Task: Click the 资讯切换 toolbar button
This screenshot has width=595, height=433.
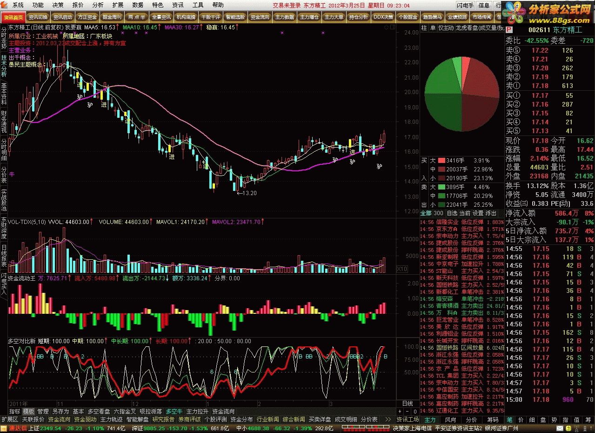Action: click(x=38, y=17)
